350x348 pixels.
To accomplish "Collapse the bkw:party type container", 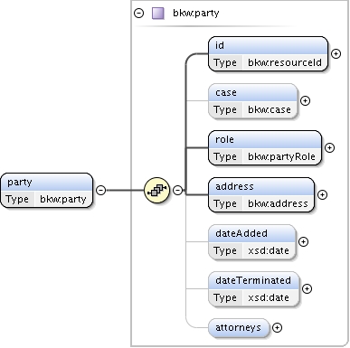I will [138, 13].
